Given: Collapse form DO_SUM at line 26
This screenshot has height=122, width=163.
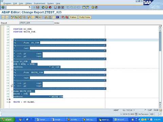Looking at the screenshot, I should [12, 62].
